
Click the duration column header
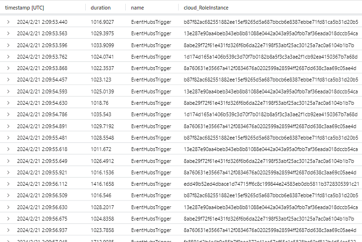(101, 8)
